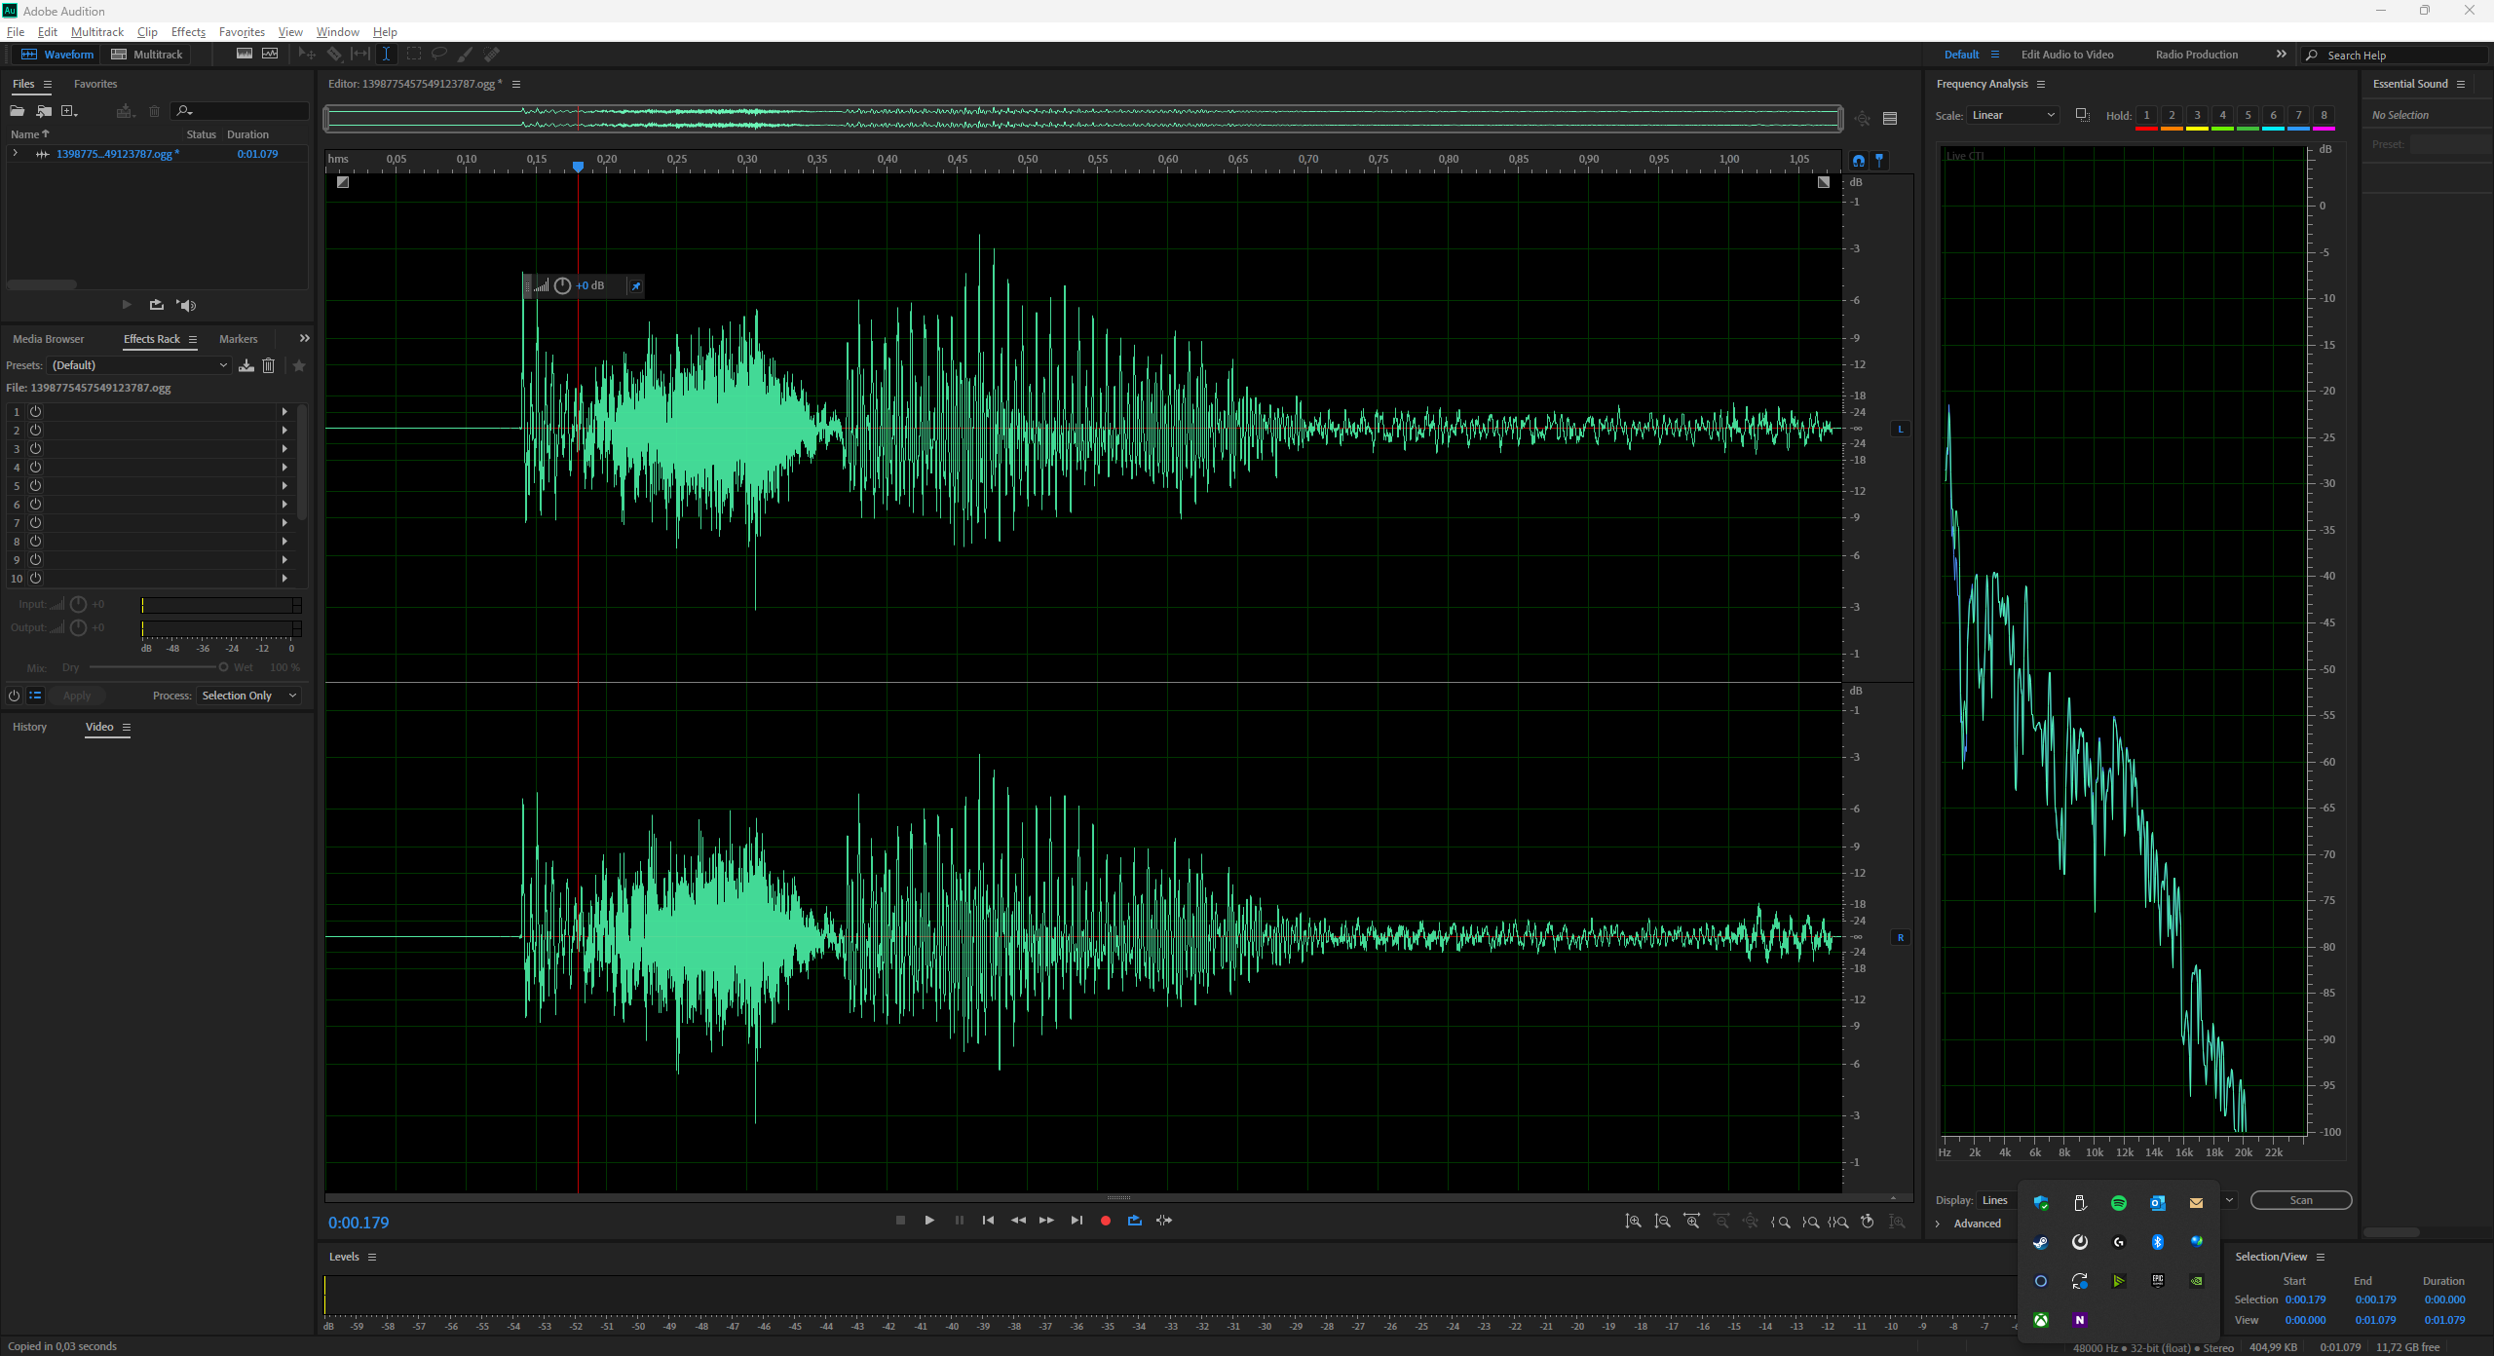Toggle the Effects Rack main power button
2494x1356 pixels.
click(14, 696)
